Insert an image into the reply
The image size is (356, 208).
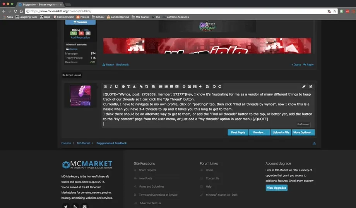pos(189,87)
